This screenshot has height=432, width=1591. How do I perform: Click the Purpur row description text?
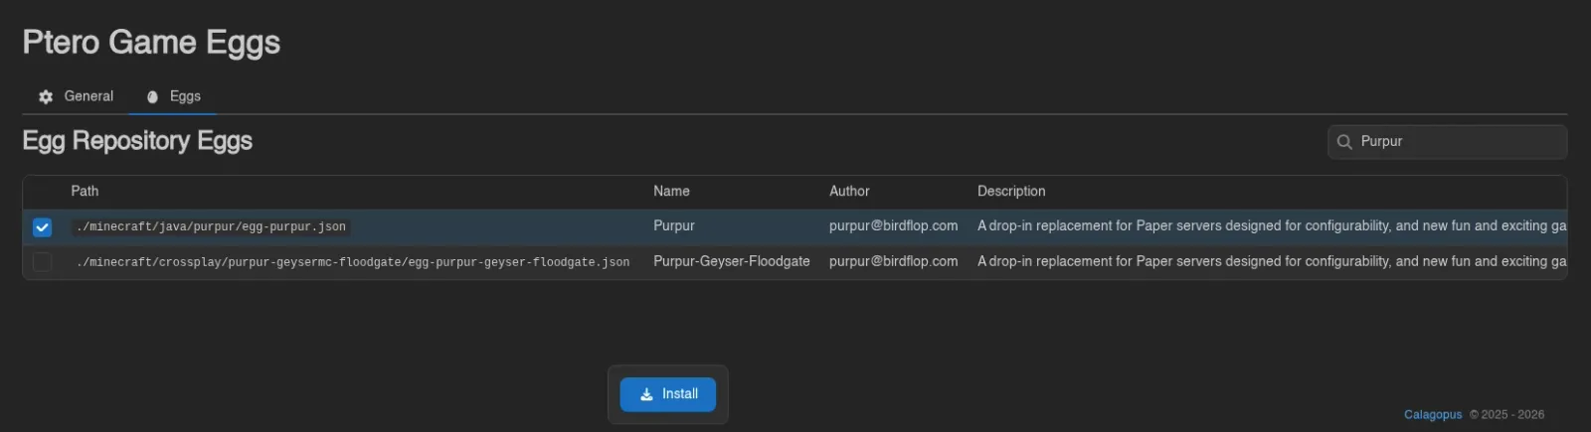pos(1272,226)
